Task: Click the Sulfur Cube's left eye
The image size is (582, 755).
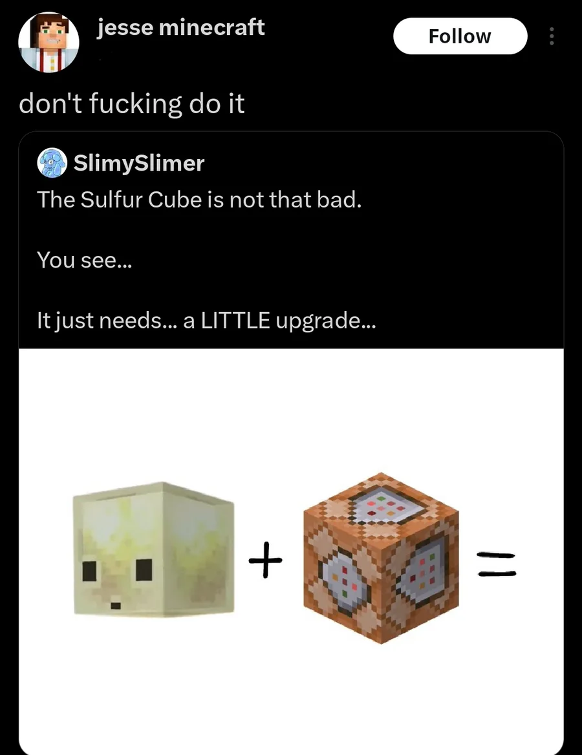Action: [90, 571]
